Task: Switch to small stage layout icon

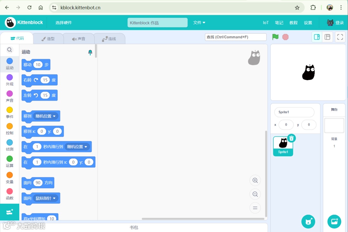Action: pyautogui.click(x=317, y=37)
